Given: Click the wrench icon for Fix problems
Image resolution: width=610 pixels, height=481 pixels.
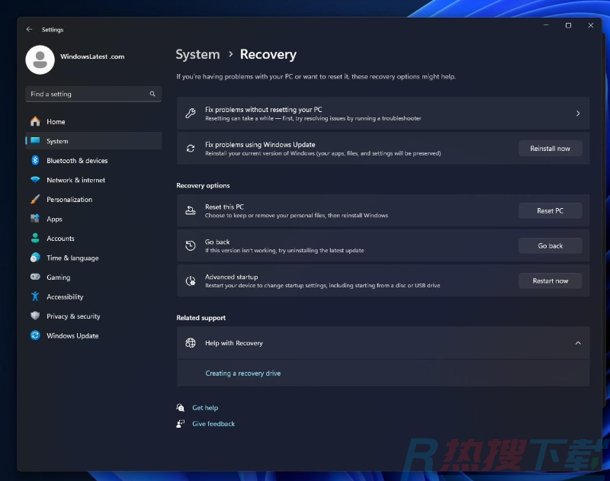Looking at the screenshot, I should (x=190, y=113).
